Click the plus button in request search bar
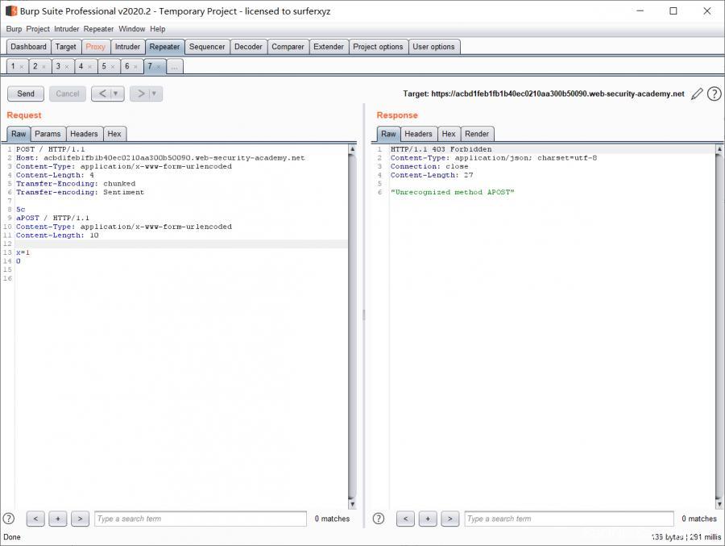725x546 pixels. pyautogui.click(x=57, y=519)
